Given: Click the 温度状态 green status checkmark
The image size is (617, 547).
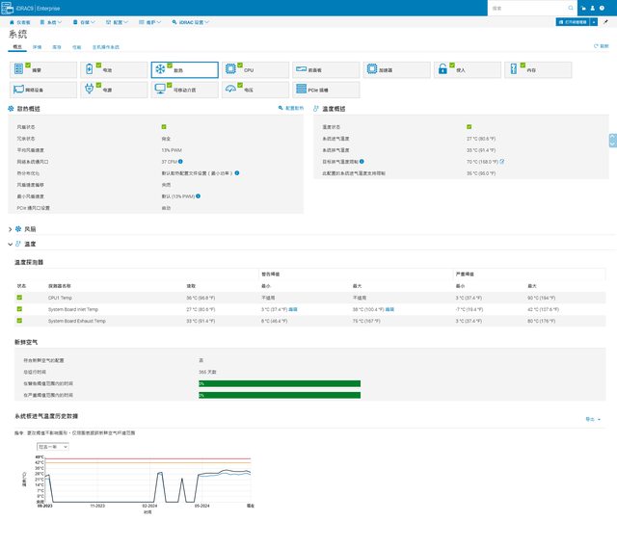Looking at the screenshot, I should (469, 126).
